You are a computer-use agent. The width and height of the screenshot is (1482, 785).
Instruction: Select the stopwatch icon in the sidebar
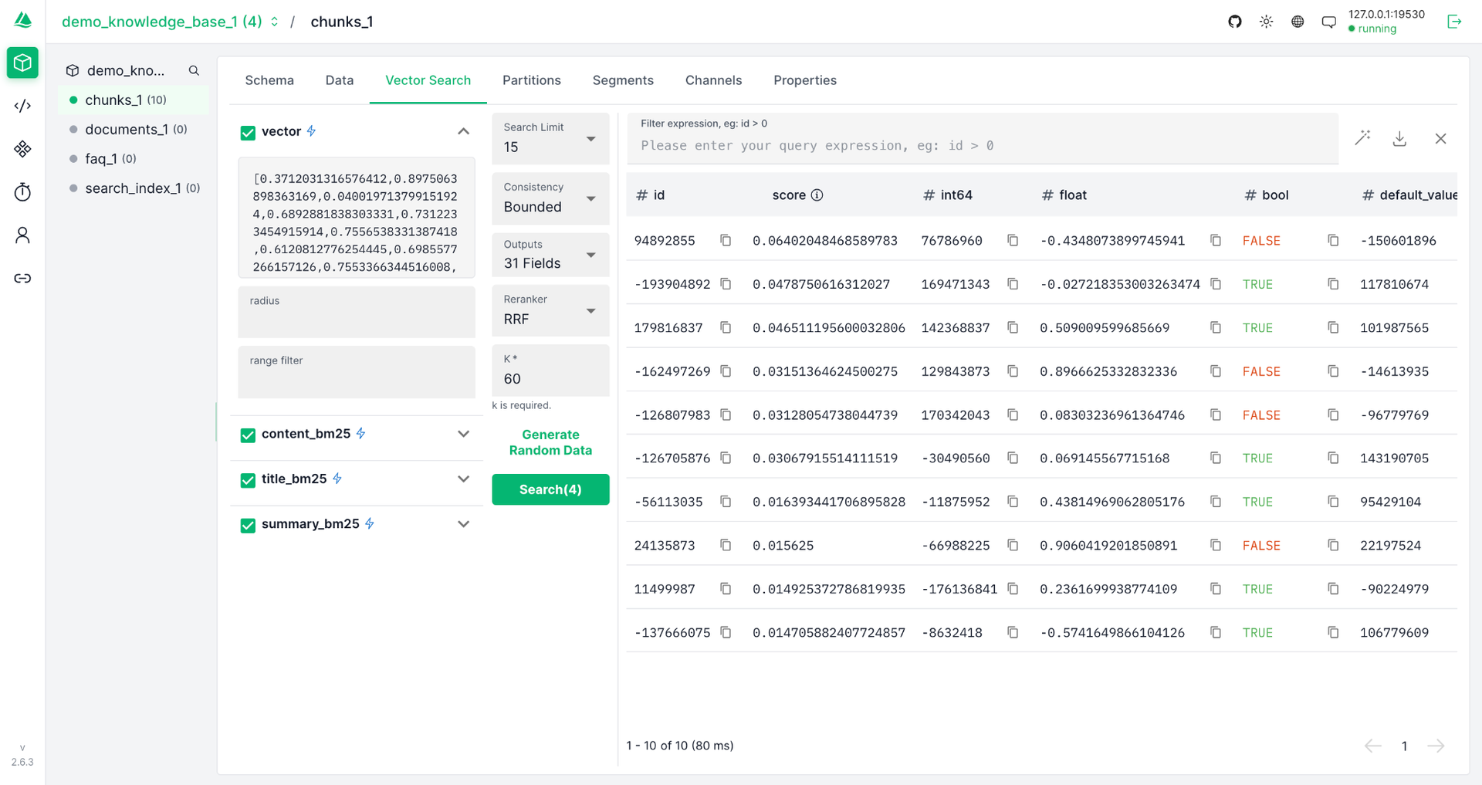tap(22, 192)
